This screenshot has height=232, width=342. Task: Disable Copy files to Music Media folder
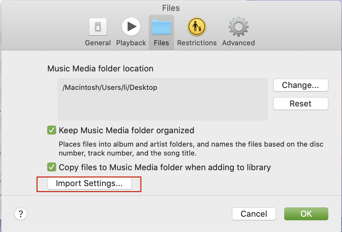51,167
